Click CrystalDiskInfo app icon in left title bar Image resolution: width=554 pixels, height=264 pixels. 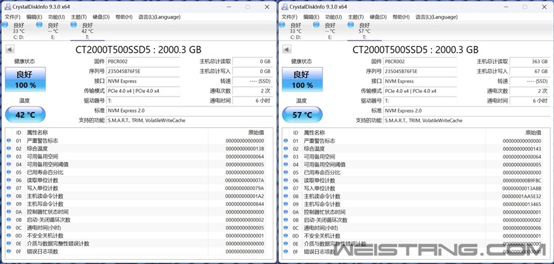pos(7,7)
